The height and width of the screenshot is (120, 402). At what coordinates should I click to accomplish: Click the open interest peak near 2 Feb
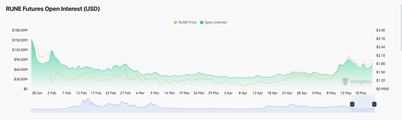point(52,51)
